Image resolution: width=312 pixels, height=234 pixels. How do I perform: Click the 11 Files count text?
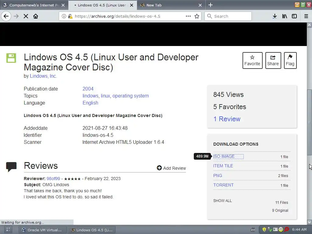click(x=282, y=203)
